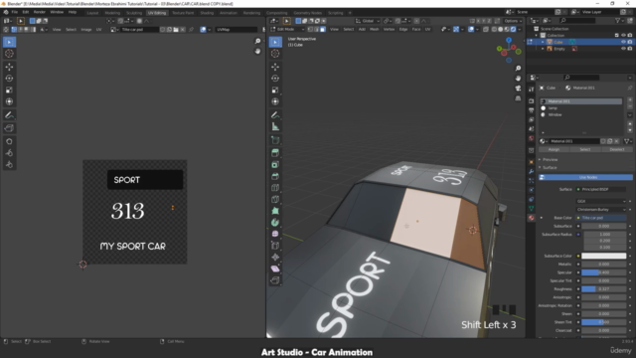Toggle visibility eye of Cube object
Image resolution: width=636 pixels, height=358 pixels.
coord(623,42)
